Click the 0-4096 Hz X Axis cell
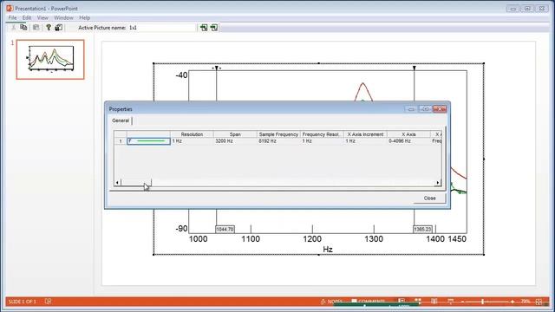The image size is (555, 312). (x=408, y=140)
